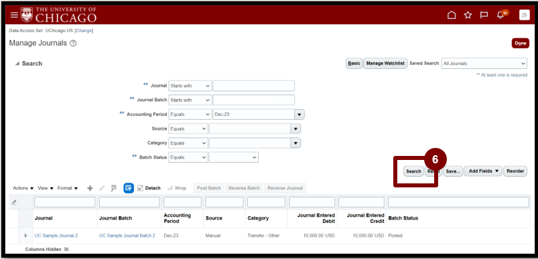Open the hamburger navigation menu
This screenshot has width=538, height=259.
[x=14, y=15]
